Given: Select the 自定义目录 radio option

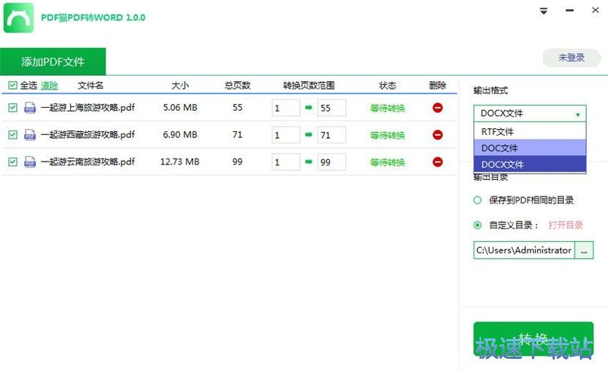Looking at the screenshot, I should click(478, 225).
